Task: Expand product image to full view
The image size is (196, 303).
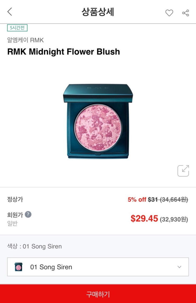Action: [x=183, y=171]
